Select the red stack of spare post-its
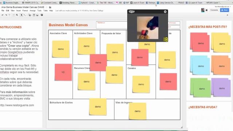Image resolution: width=233 pixels, height=131 pixels. click(200, 42)
